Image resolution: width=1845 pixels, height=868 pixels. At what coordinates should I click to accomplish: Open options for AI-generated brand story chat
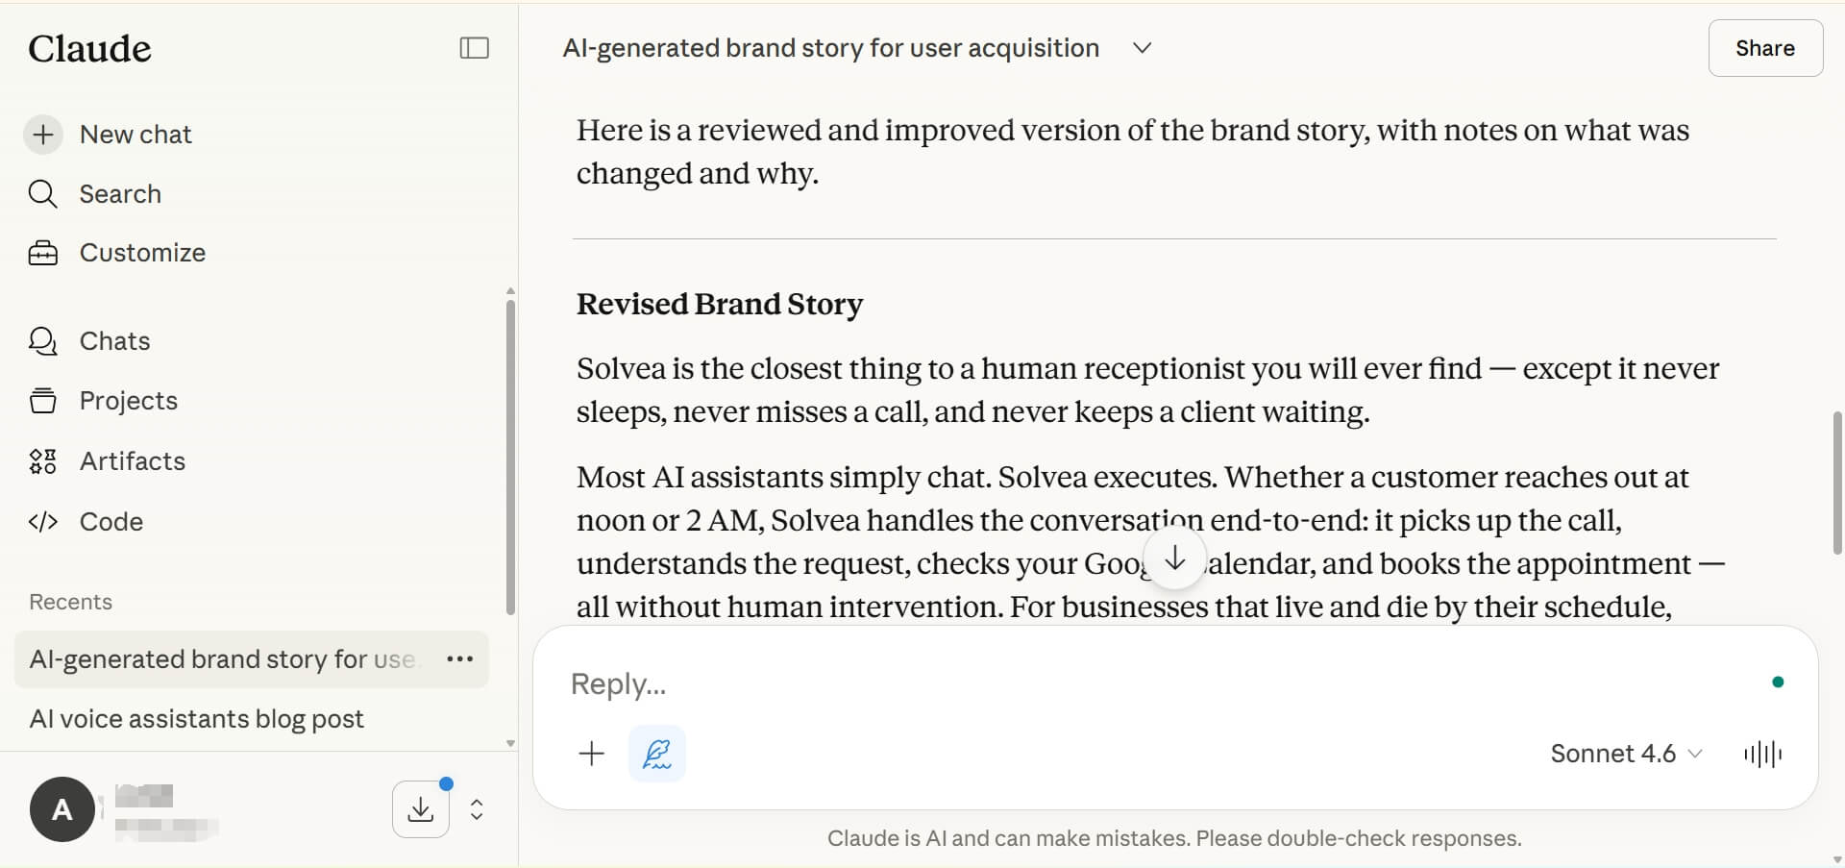tap(460, 659)
